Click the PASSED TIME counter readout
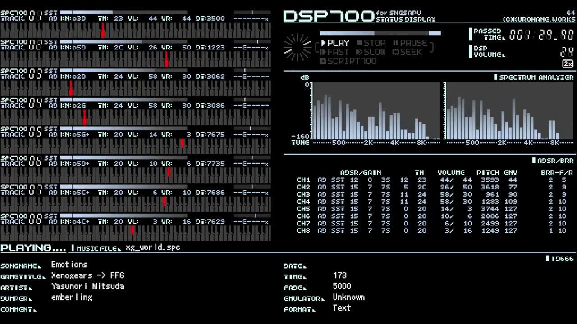577x324 pixels. (x=541, y=35)
